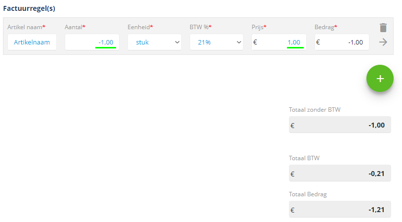
Task: Click the Totaal BTW value -0,21
Action: 376,174
